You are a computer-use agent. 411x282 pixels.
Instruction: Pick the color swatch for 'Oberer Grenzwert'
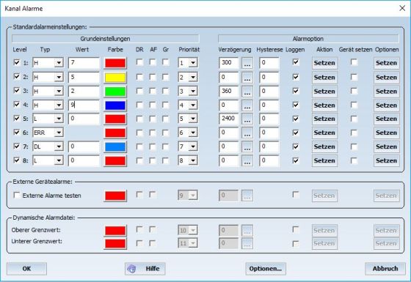[x=115, y=231]
